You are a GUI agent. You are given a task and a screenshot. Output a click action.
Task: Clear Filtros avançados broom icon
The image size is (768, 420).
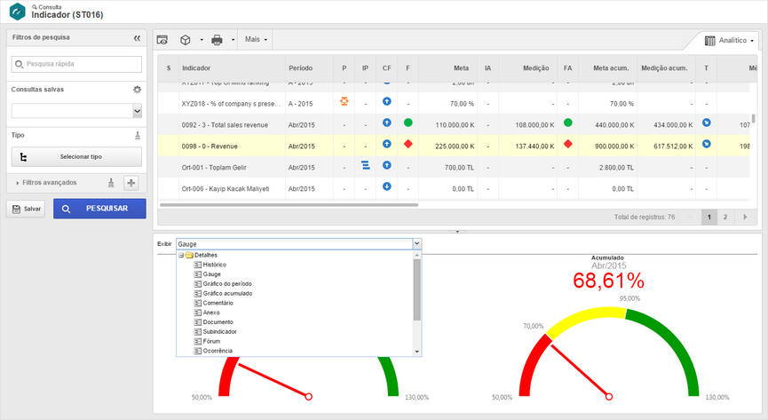[x=111, y=183]
